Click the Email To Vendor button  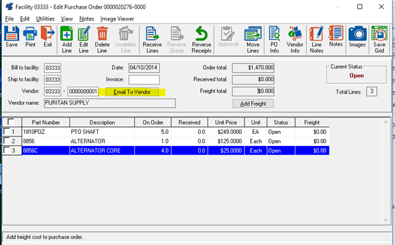click(132, 92)
